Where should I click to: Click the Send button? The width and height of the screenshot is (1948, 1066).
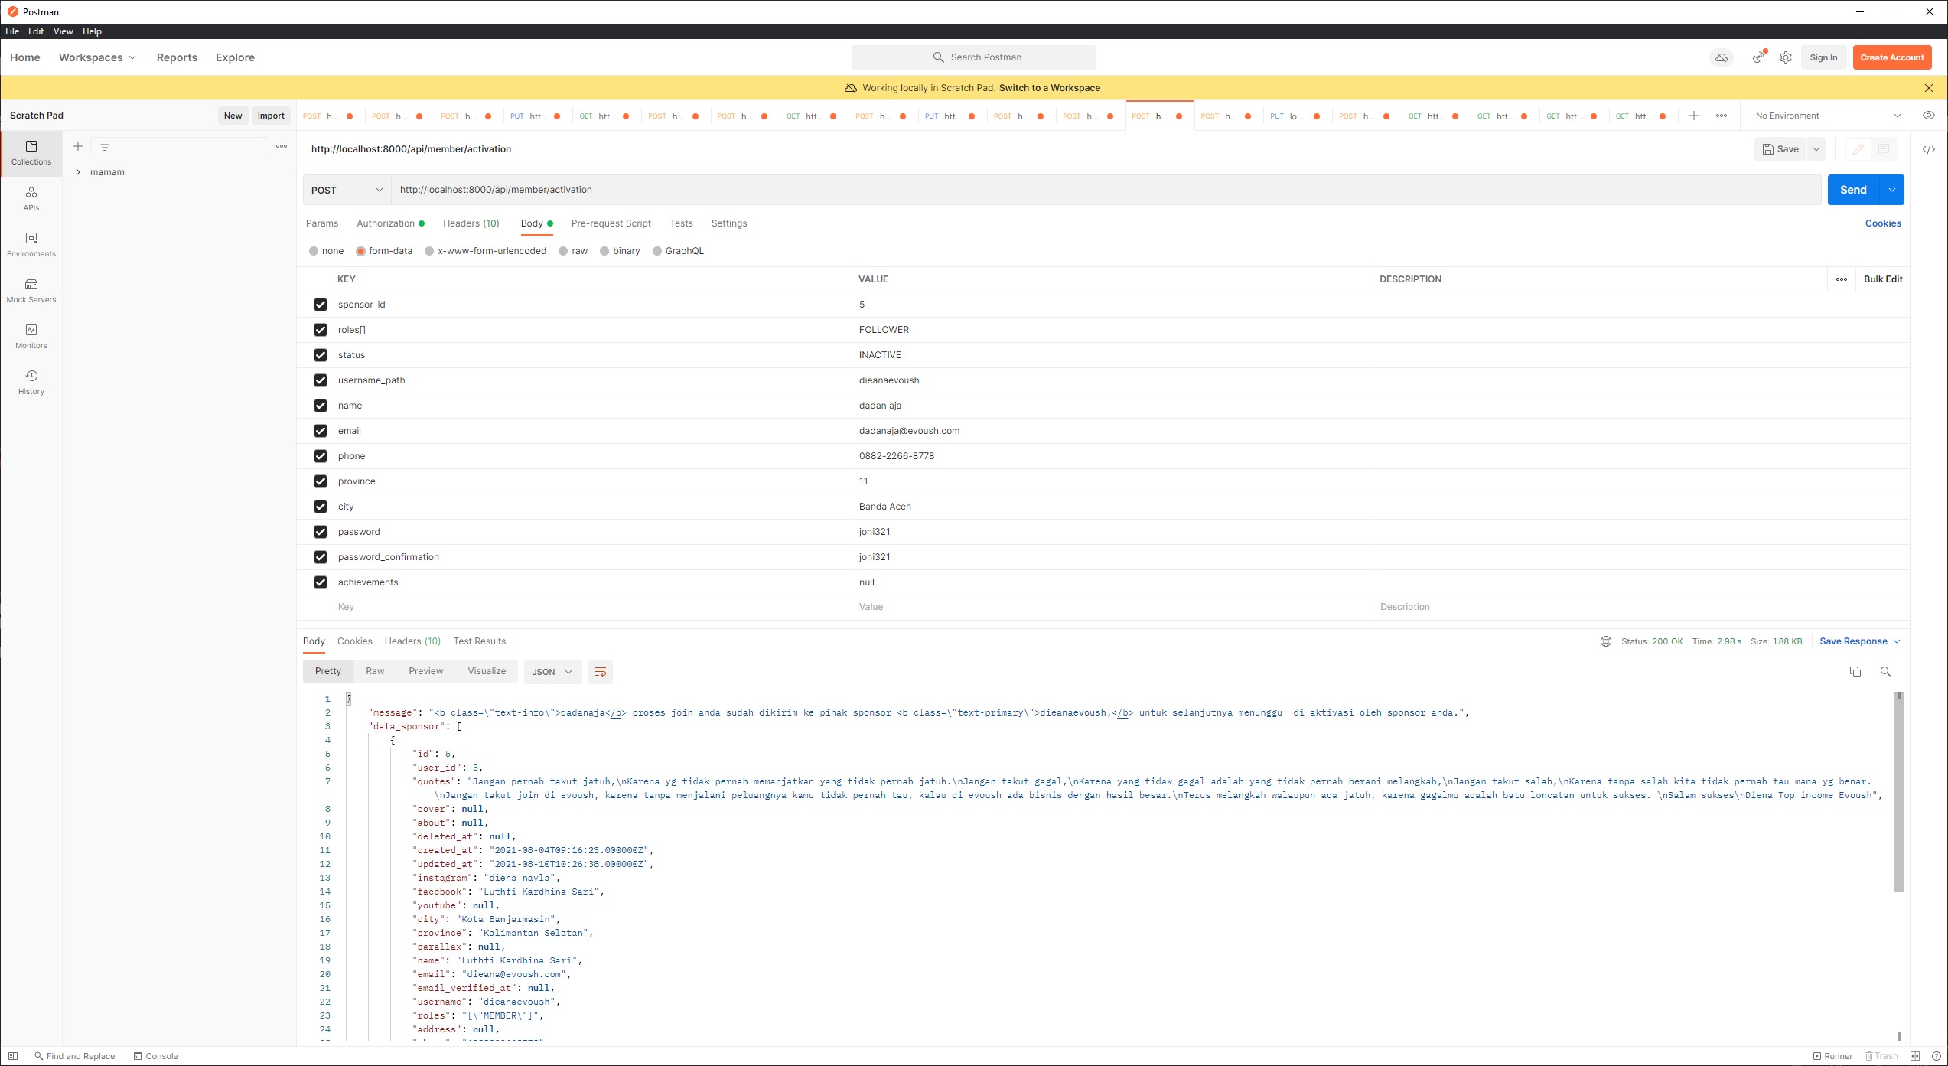click(x=1852, y=190)
